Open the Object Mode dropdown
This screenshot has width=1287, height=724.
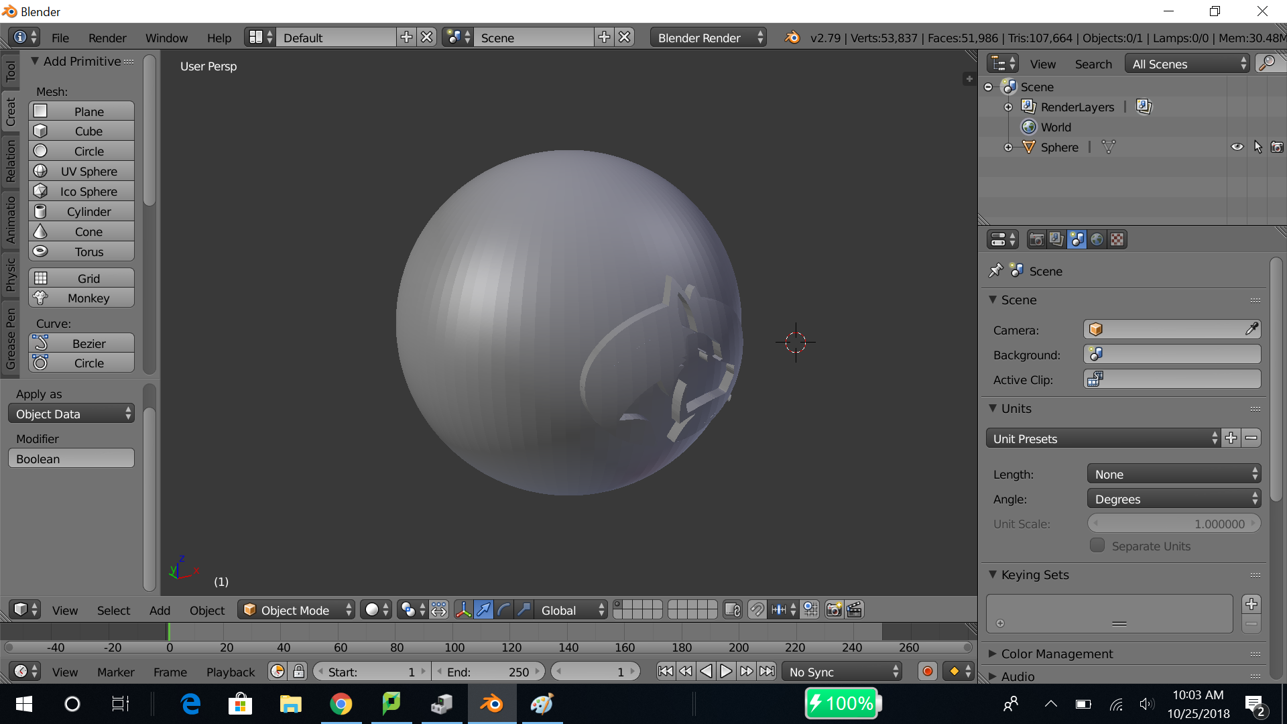pos(296,610)
